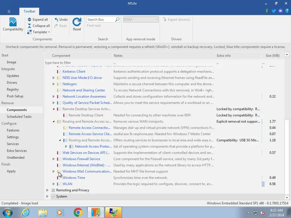Click the Reset circular arrow icon
This screenshot has height=218, width=291.
(77, 22)
